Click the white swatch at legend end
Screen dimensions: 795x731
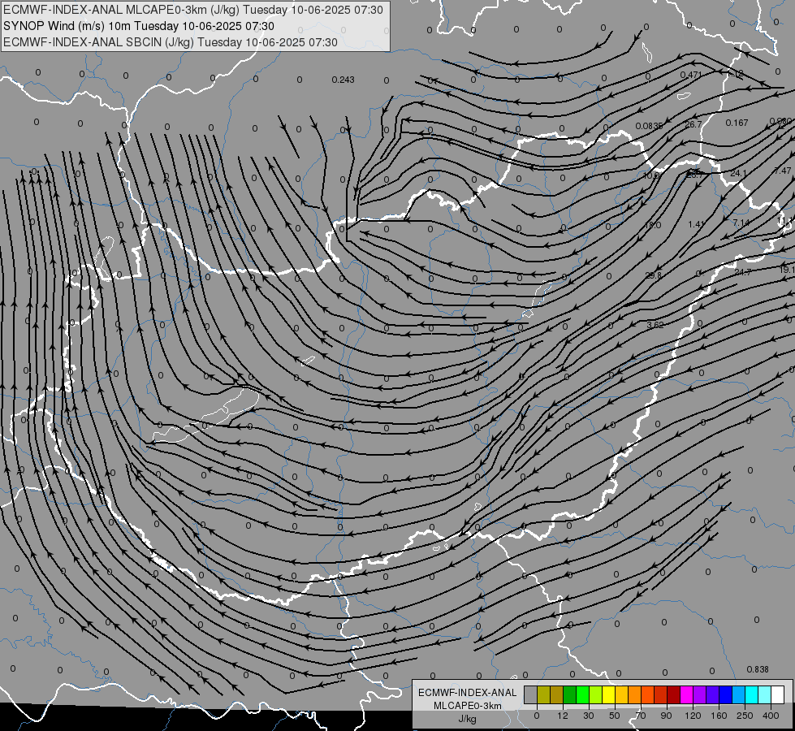tap(778, 694)
